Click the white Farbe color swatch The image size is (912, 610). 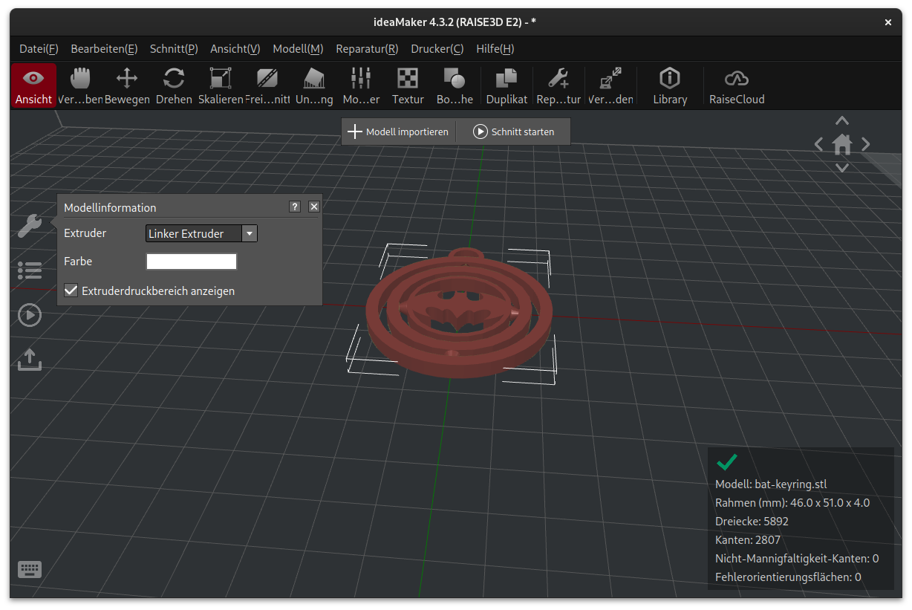[x=192, y=262]
